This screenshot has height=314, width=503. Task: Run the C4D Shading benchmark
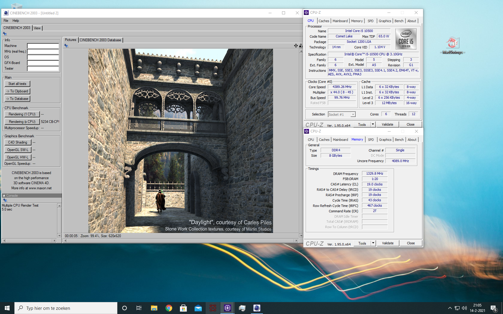pyautogui.click(x=18, y=142)
